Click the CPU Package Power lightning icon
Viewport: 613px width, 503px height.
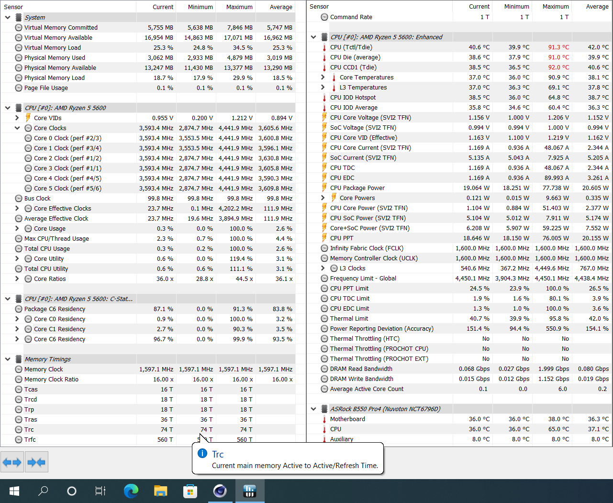[x=324, y=188]
